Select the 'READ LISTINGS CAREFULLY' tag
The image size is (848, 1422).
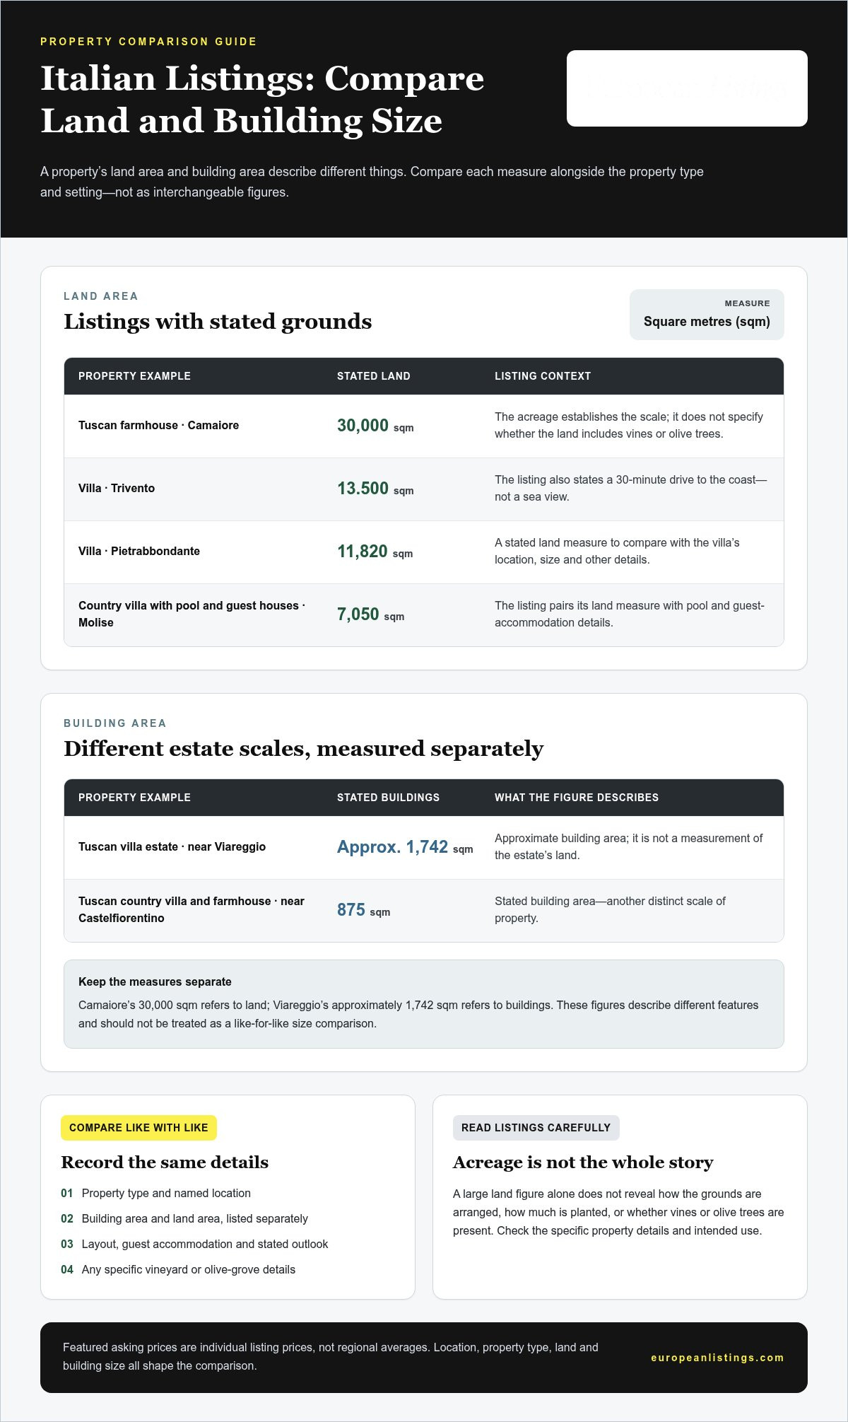coord(536,1128)
